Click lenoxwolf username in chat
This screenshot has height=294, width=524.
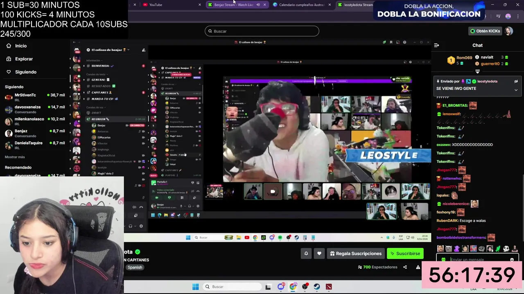(x=451, y=114)
